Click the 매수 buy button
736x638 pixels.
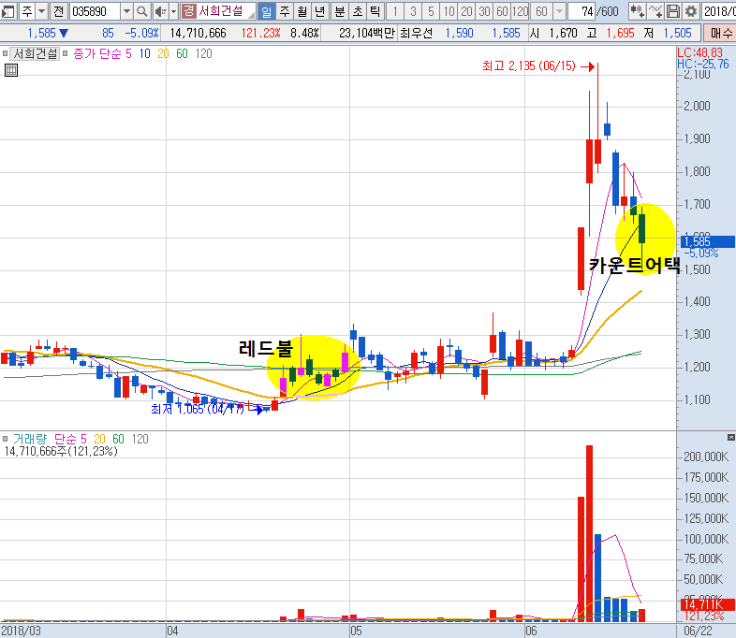723,33
